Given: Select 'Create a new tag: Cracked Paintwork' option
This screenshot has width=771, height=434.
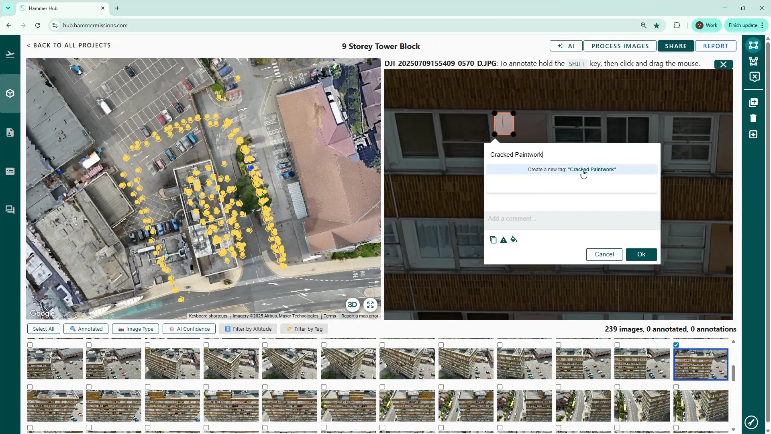Looking at the screenshot, I should click(x=572, y=170).
